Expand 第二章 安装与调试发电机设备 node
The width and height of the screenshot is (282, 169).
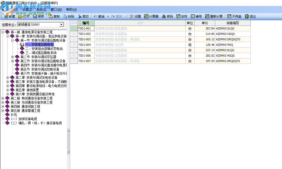pyautogui.click(x=7, y=78)
